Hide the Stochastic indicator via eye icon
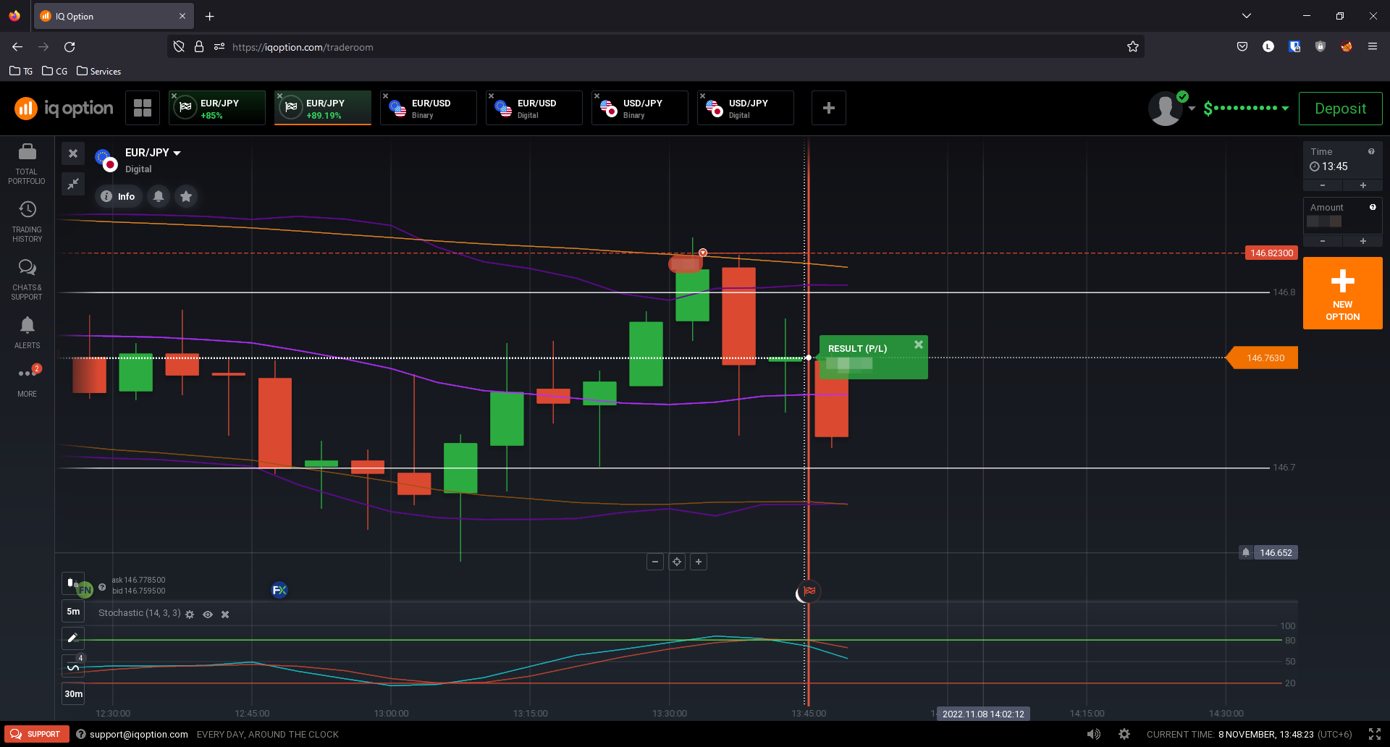The height and width of the screenshot is (747, 1390). (x=208, y=614)
